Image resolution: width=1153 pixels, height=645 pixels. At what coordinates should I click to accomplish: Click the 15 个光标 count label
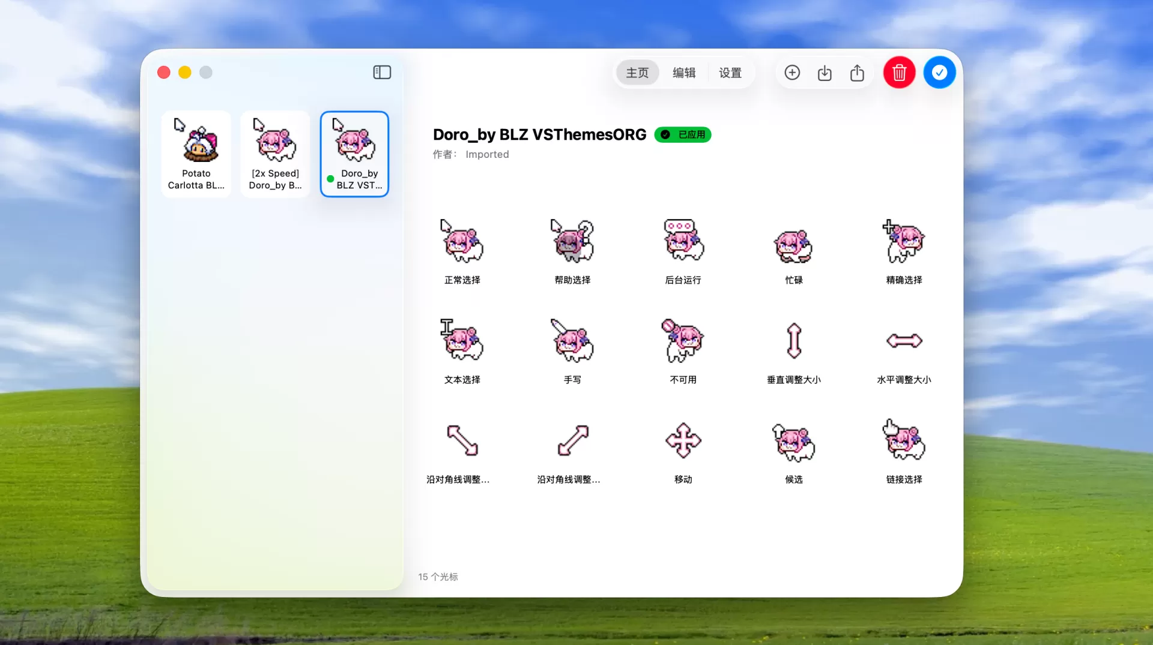point(438,577)
